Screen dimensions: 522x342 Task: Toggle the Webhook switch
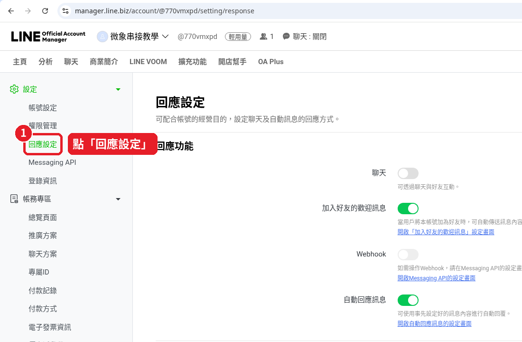coord(408,255)
